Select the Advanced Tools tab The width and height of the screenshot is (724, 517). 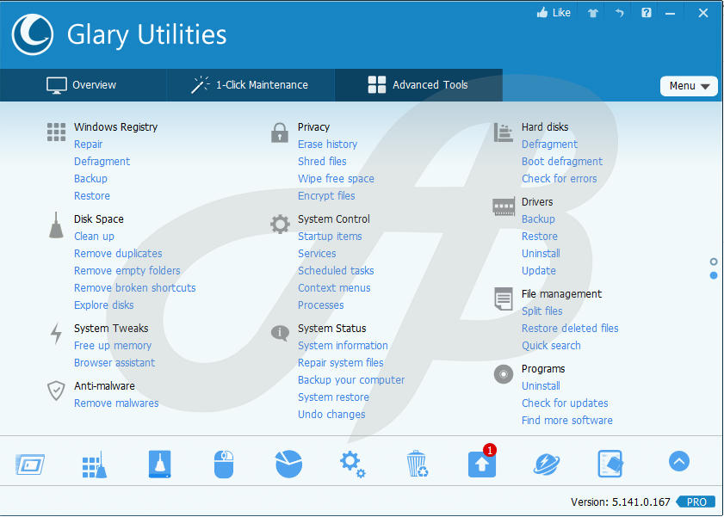(x=418, y=85)
